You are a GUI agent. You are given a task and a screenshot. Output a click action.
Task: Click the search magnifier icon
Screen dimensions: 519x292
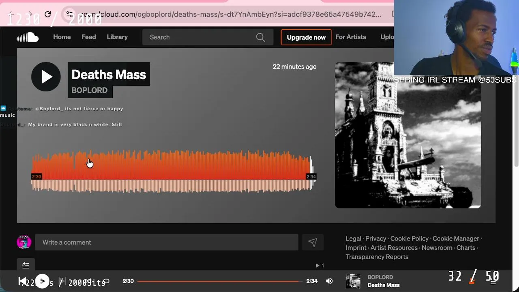(260, 37)
